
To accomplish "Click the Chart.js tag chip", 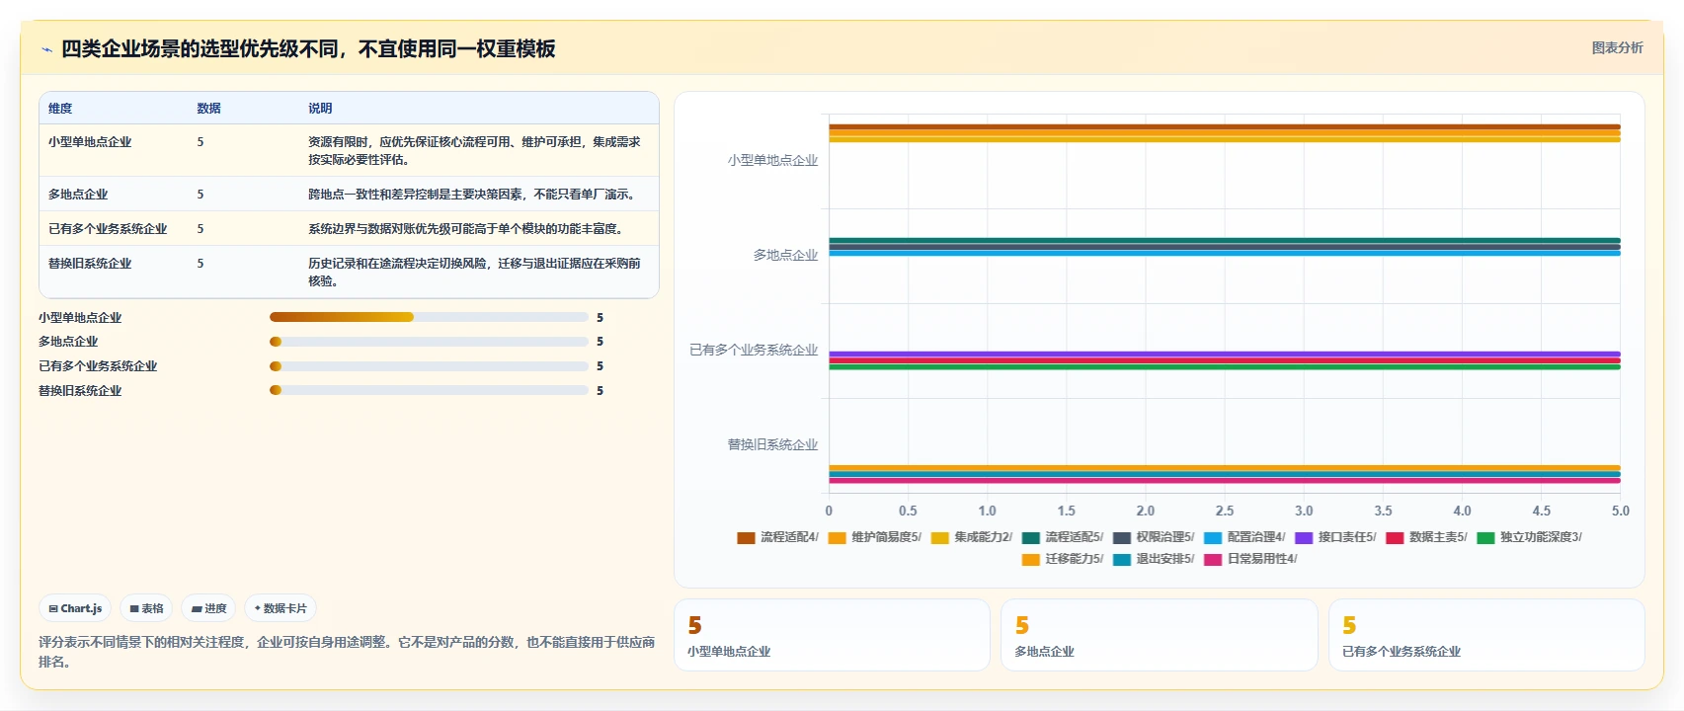I will pos(75,608).
